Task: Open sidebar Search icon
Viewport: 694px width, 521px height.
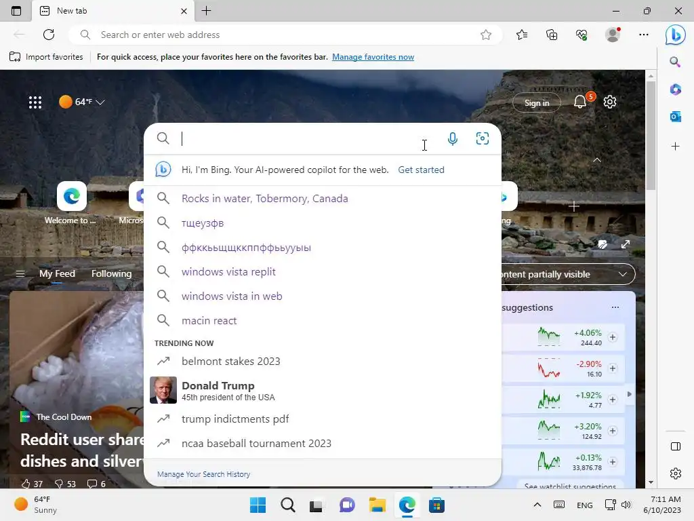Action: pos(675,62)
